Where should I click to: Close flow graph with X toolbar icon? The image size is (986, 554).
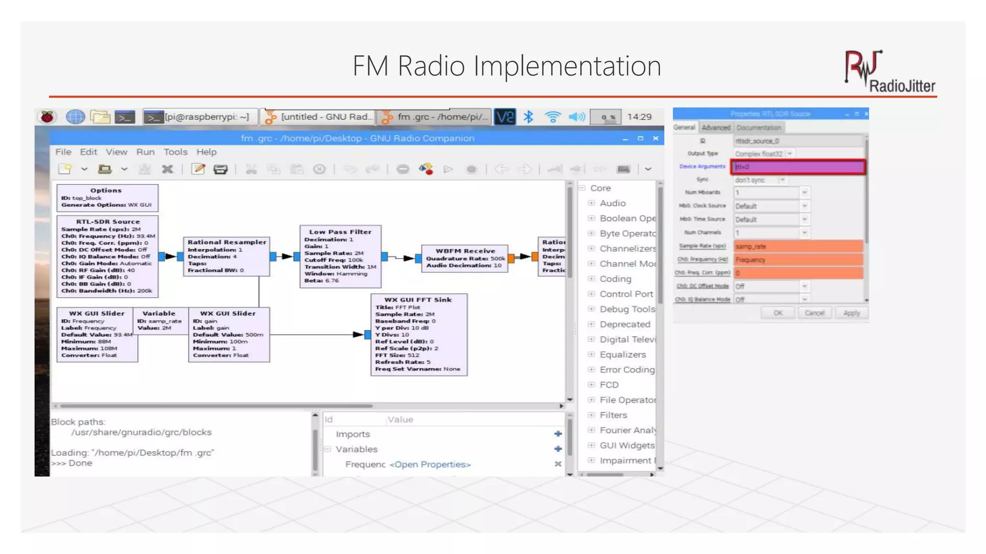[167, 169]
